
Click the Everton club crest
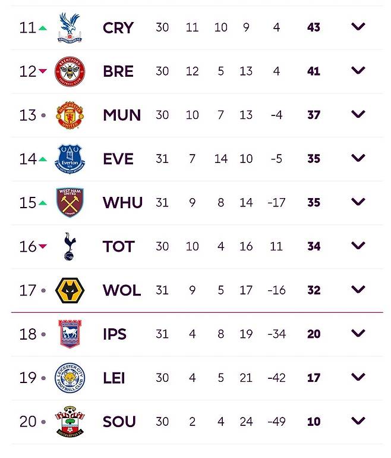click(70, 159)
